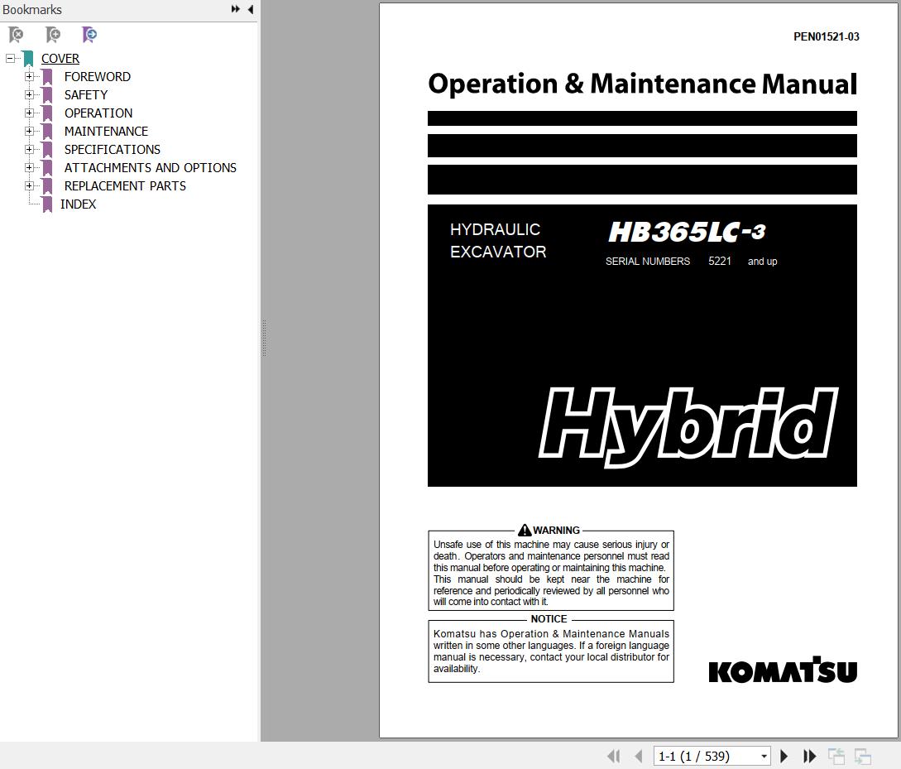Screen dimensions: 901x769
Task: Click the document code PEN01521-03
Action: pyautogui.click(x=827, y=36)
